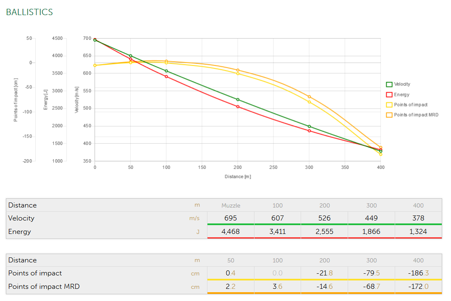451x301 pixels.
Task: Click the green velocity marker at 300 m
Action: 309,126
